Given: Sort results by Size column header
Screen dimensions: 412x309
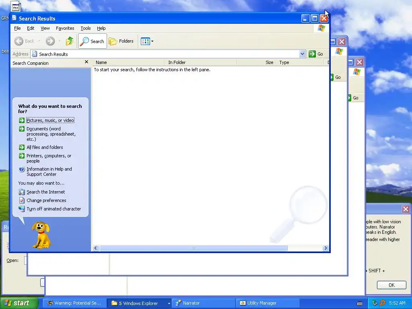Looking at the screenshot, I should tap(256, 62).
